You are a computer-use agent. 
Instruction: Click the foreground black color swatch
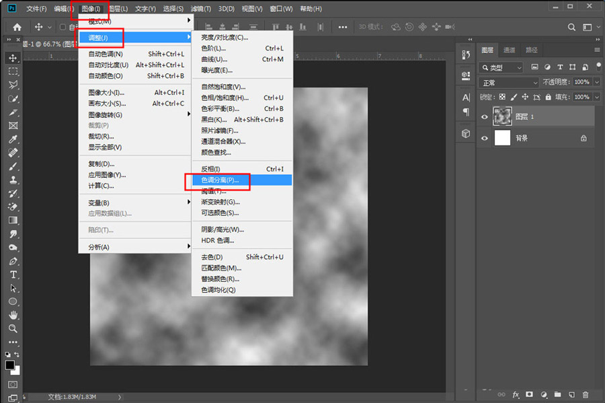[x=9, y=365]
